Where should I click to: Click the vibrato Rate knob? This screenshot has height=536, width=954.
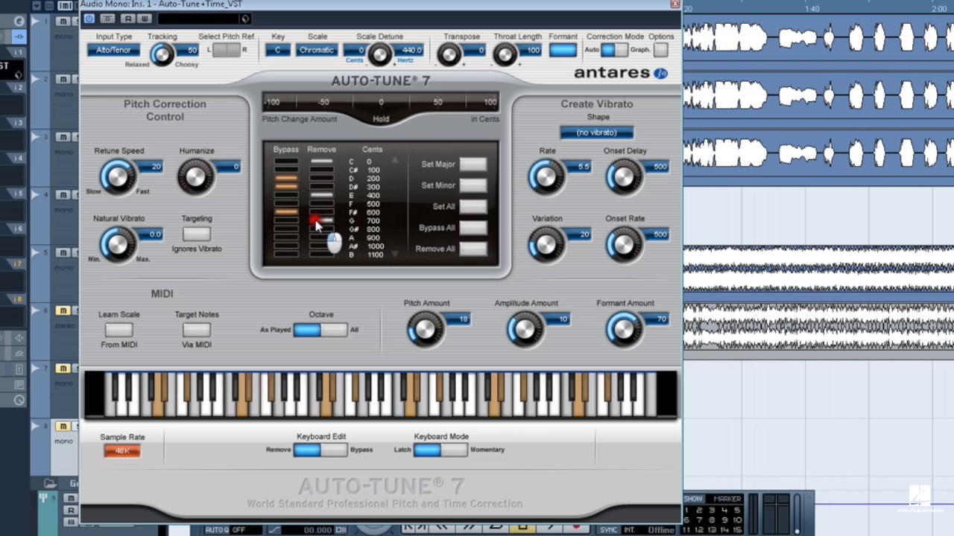(x=546, y=177)
